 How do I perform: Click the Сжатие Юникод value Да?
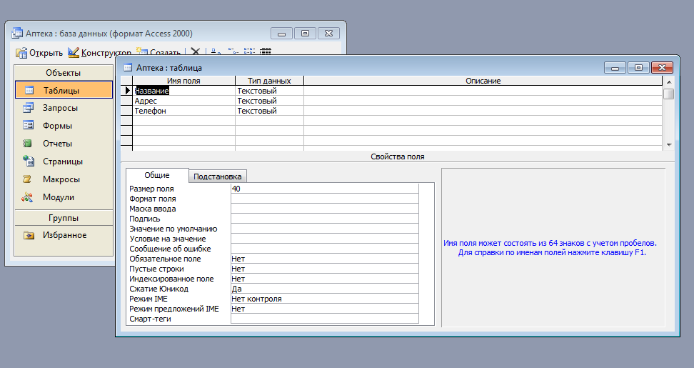[324, 289]
